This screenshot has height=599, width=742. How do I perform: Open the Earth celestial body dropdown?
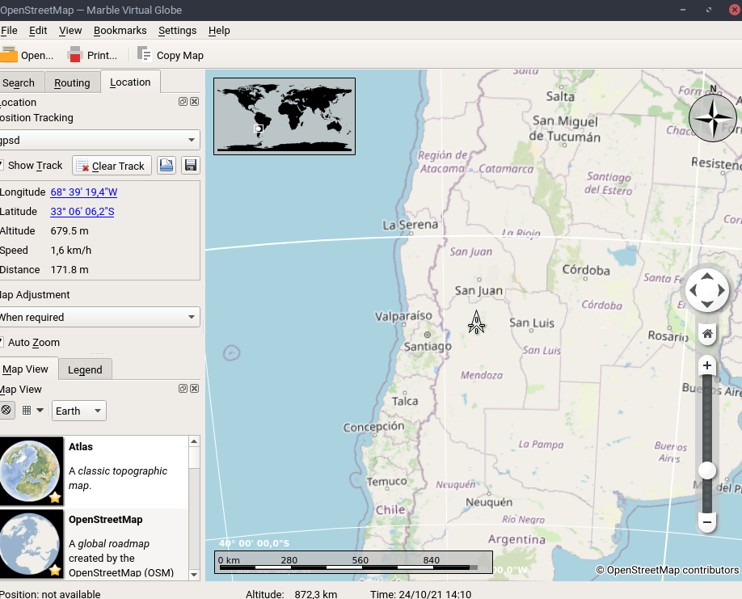tap(78, 411)
